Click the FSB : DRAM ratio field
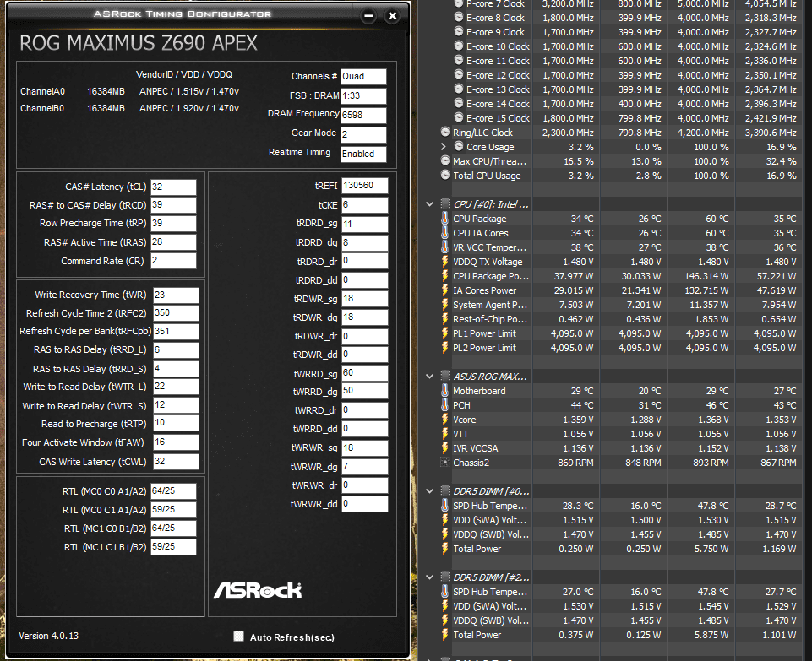Viewport: 812px width, 661px height. [x=363, y=95]
